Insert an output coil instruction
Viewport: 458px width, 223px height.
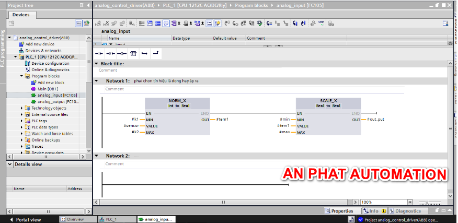pyautogui.click(x=121, y=53)
